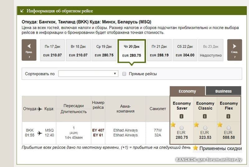Choose date Пн 17 Дек EUR 210.07
Screen dimensions: 249x167
tap(53, 50)
